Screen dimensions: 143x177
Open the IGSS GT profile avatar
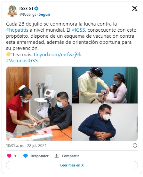[12, 11]
